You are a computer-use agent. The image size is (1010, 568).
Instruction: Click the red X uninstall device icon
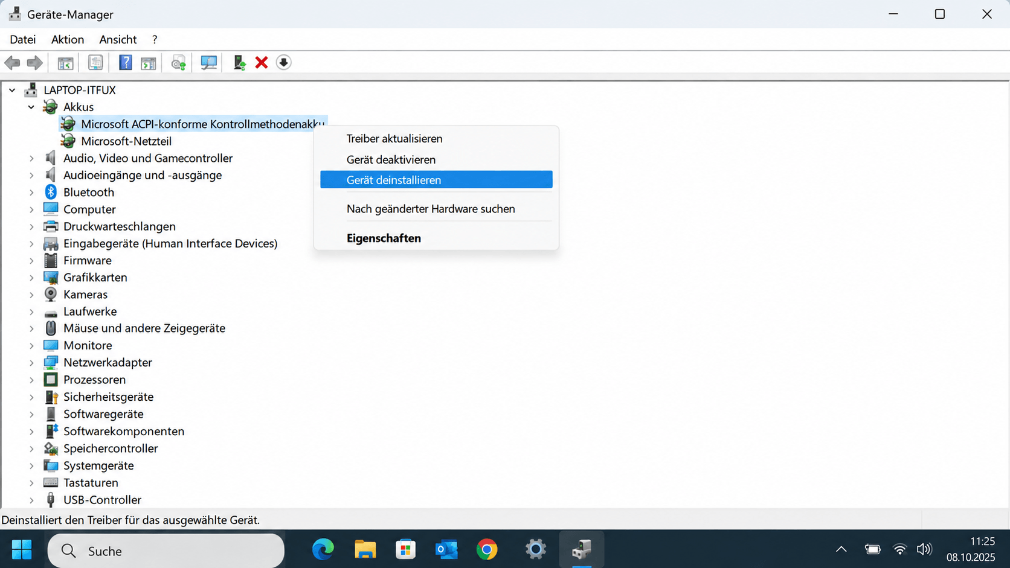(x=262, y=62)
